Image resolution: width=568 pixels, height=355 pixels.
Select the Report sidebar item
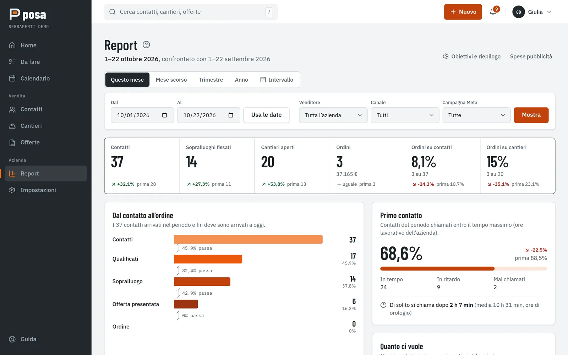tap(46, 174)
